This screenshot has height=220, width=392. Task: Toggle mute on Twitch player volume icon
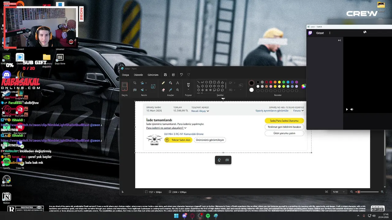pyautogui.click(x=352, y=109)
